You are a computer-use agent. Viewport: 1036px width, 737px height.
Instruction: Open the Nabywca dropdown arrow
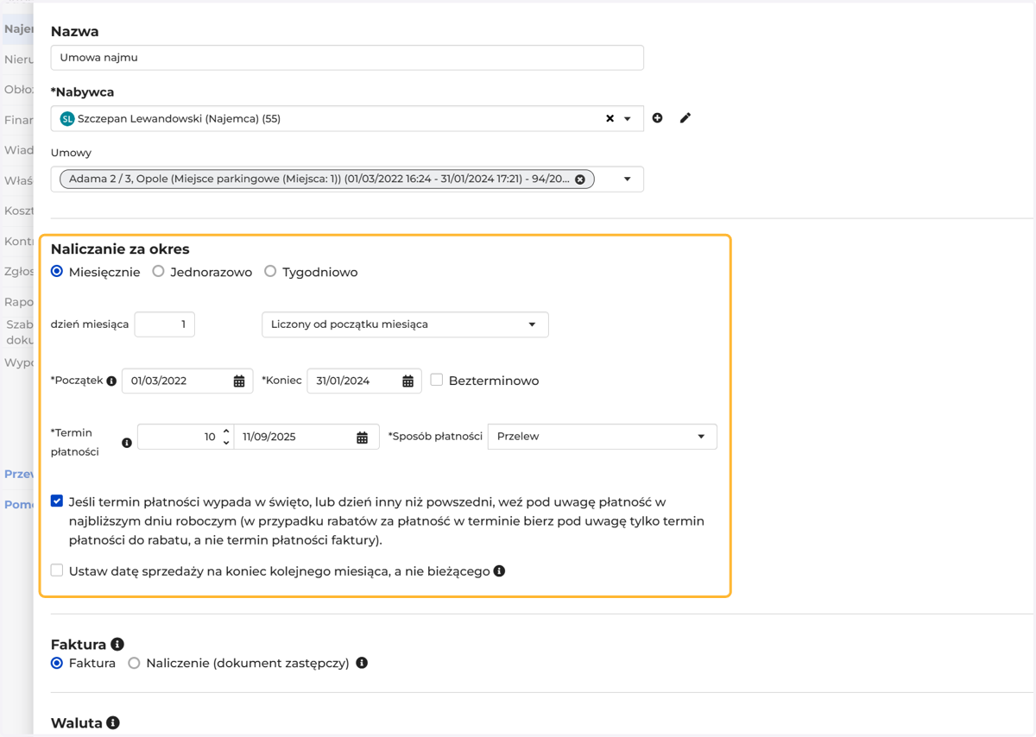click(628, 119)
